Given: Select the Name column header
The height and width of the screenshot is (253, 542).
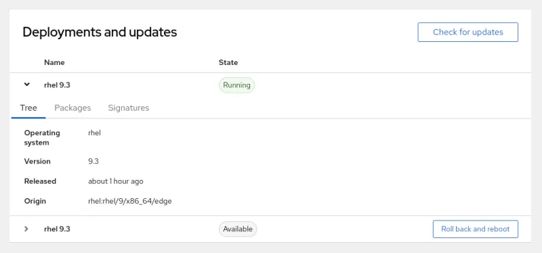Looking at the screenshot, I should click(54, 62).
